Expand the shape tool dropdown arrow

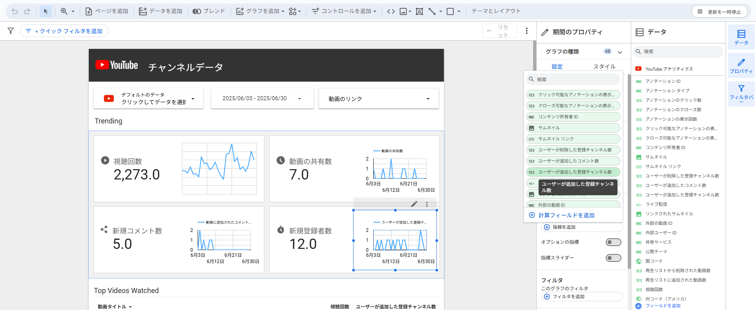[459, 11]
